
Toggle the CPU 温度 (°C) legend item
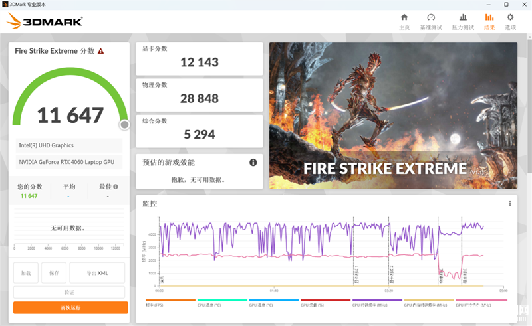point(222,303)
